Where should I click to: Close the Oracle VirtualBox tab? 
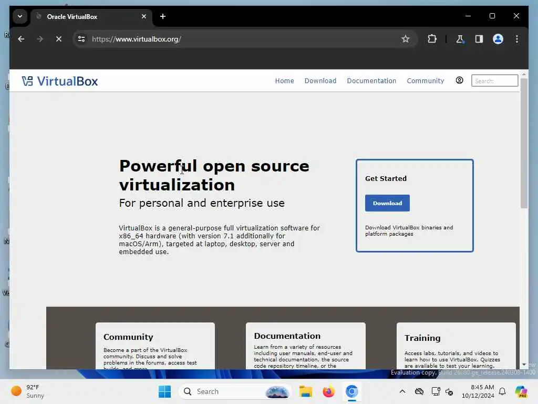[144, 16]
